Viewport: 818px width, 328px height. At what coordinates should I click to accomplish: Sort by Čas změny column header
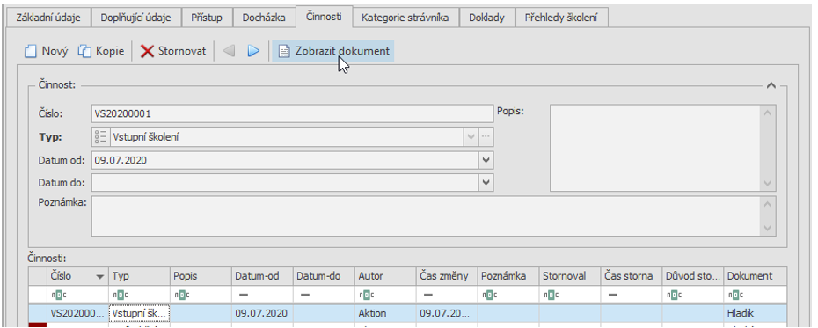tap(447, 276)
